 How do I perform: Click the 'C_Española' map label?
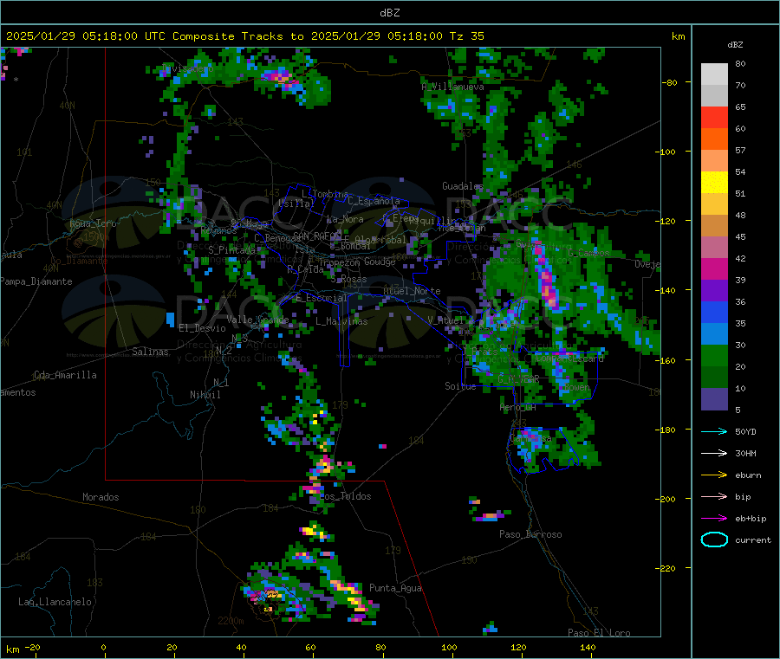pyautogui.click(x=374, y=201)
